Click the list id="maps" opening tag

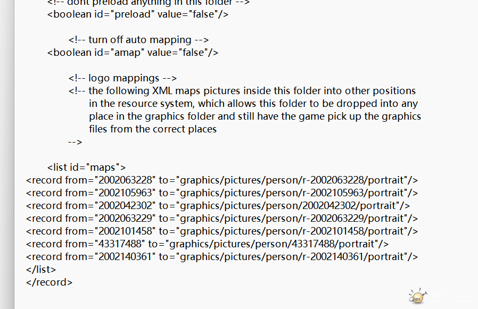pos(87,168)
